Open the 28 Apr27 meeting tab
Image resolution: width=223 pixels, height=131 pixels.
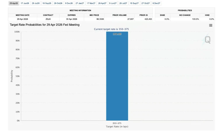[x=102, y=3]
